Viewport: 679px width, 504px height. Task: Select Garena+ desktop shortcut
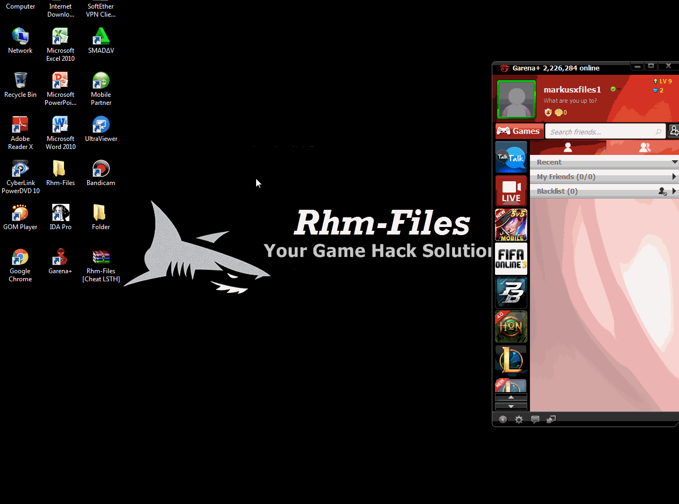point(60,261)
